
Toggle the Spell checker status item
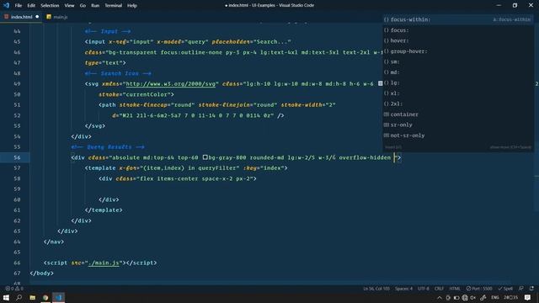[505, 289]
